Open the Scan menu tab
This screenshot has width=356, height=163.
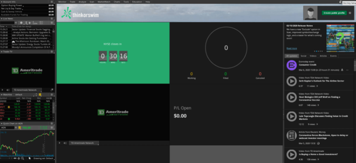pos(92,2)
